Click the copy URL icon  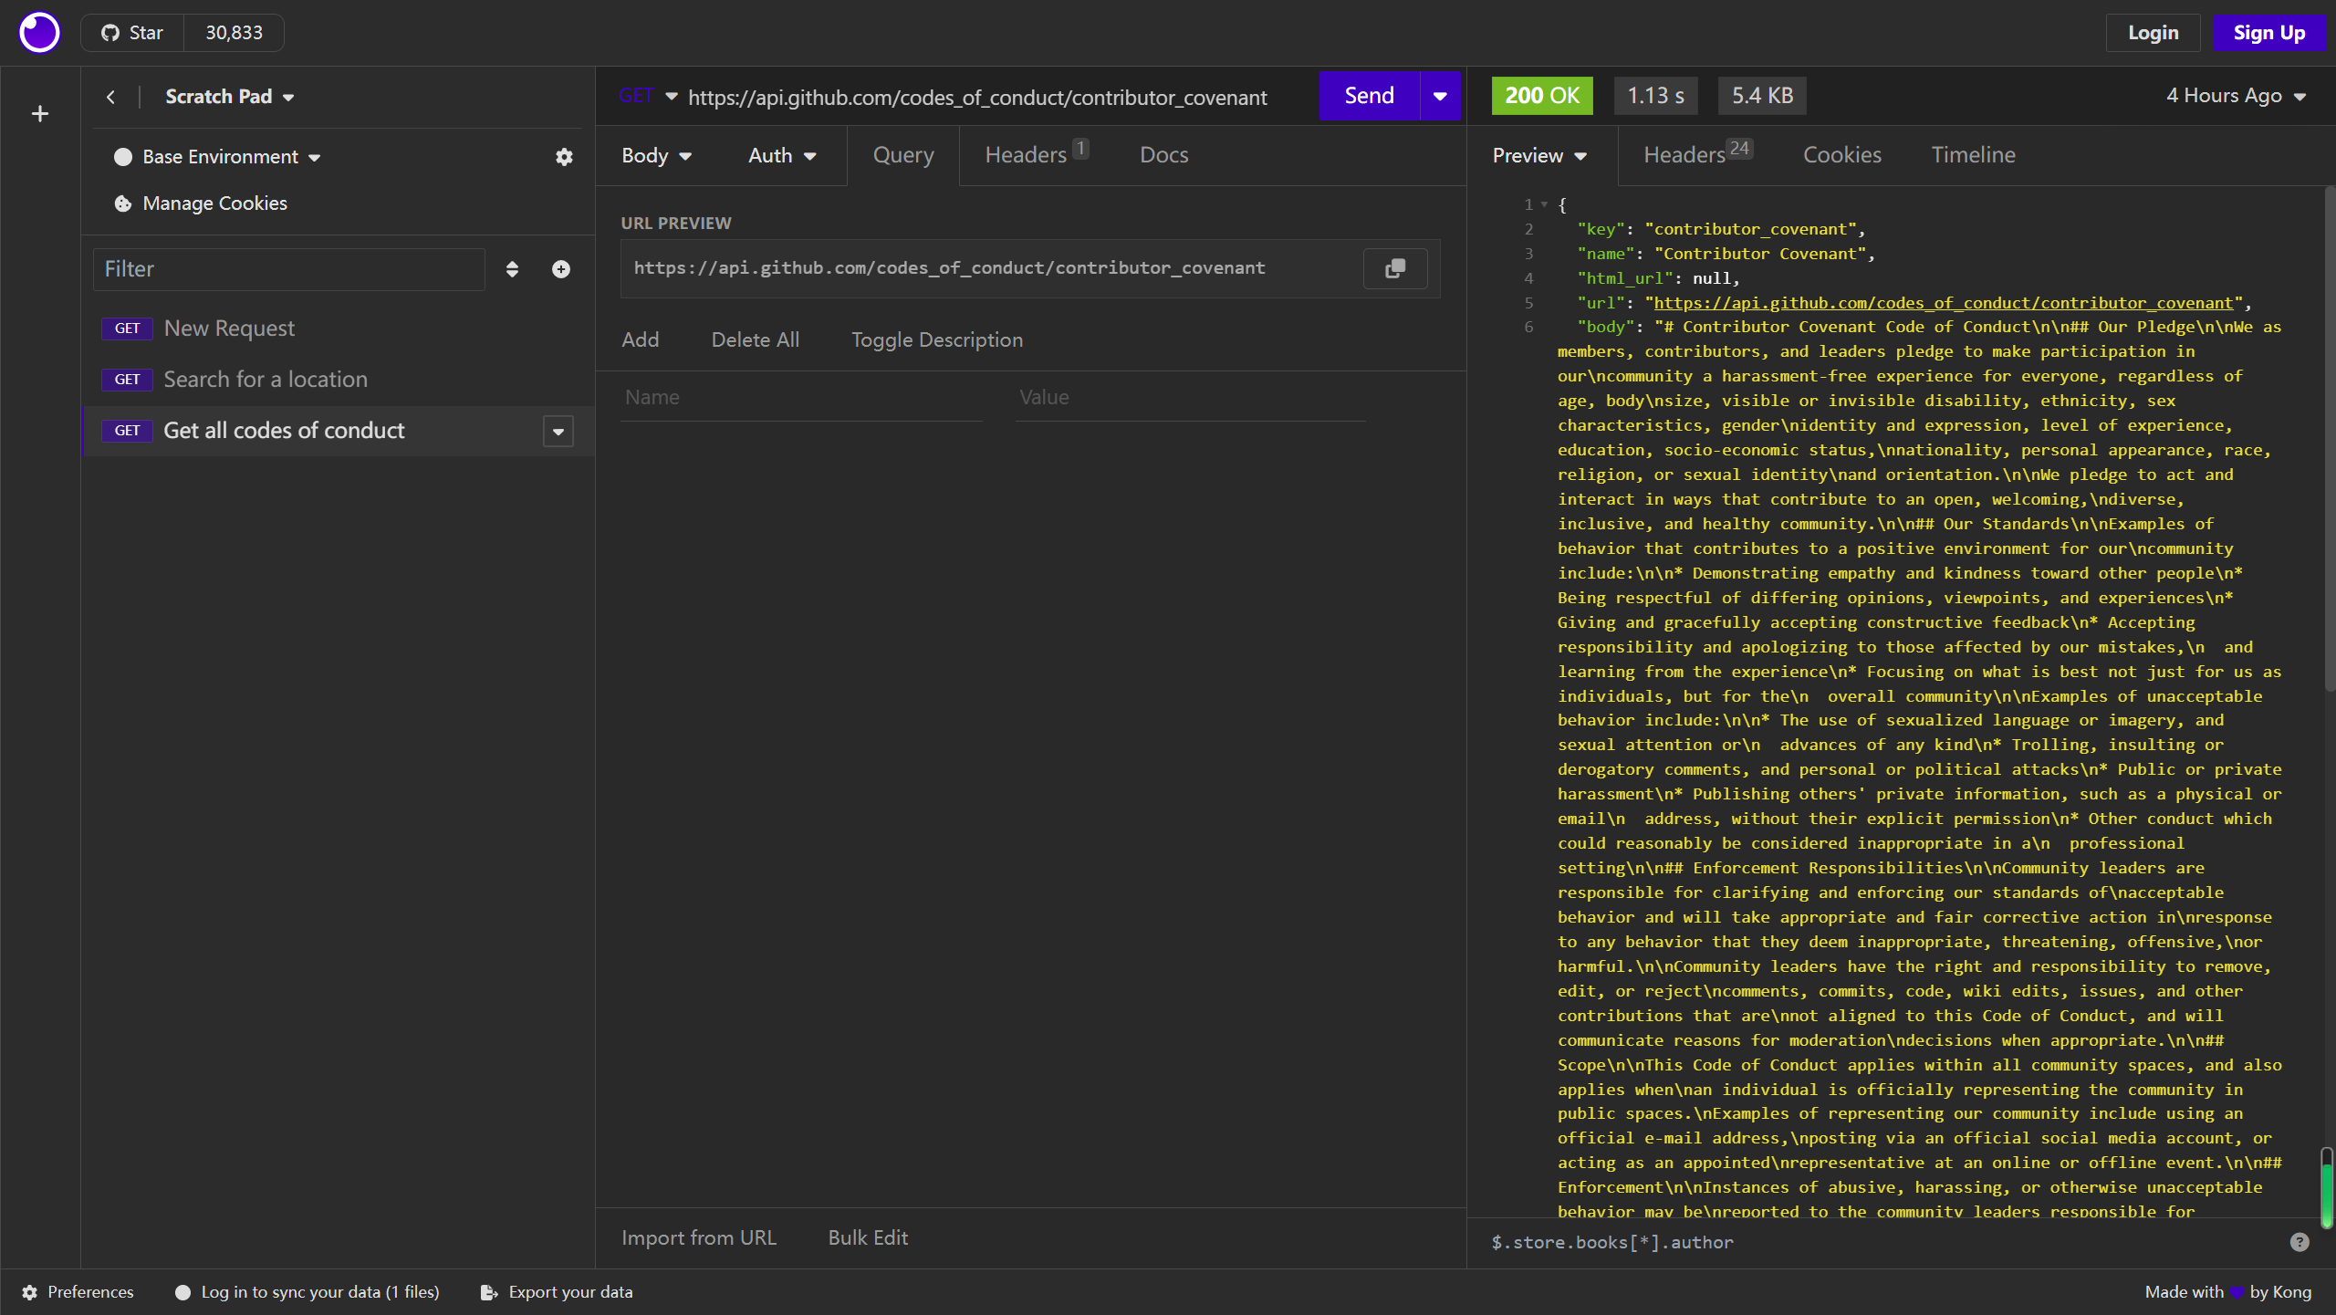(1394, 267)
